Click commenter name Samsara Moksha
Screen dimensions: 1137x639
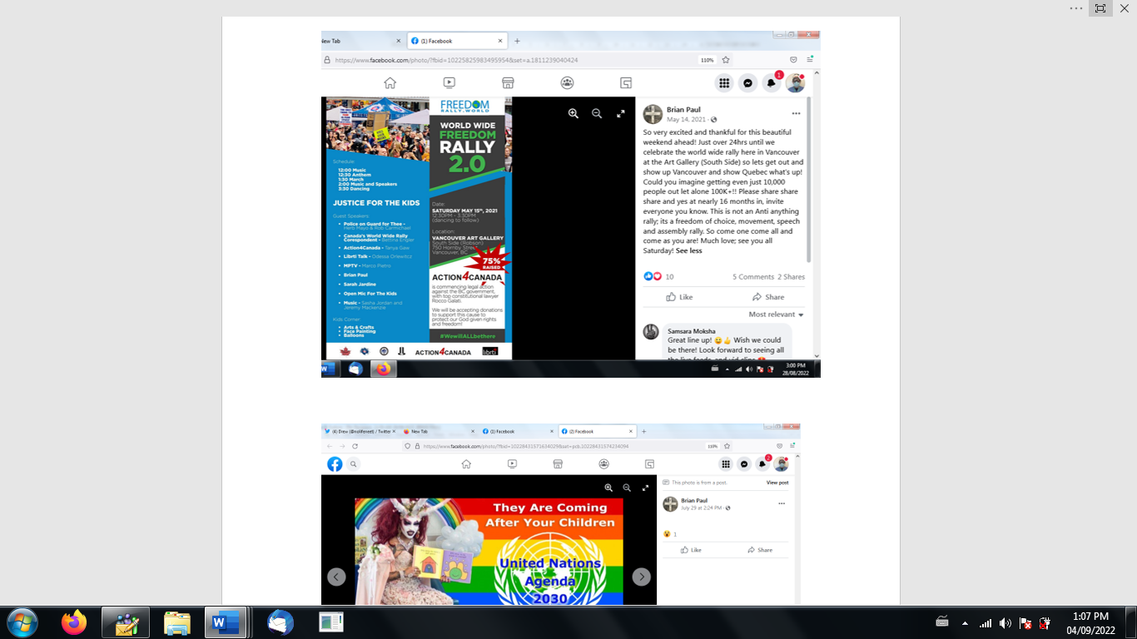691,331
